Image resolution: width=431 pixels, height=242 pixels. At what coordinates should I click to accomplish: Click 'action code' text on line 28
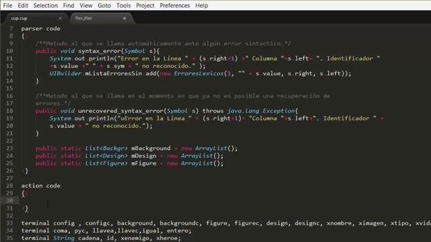click(40, 186)
